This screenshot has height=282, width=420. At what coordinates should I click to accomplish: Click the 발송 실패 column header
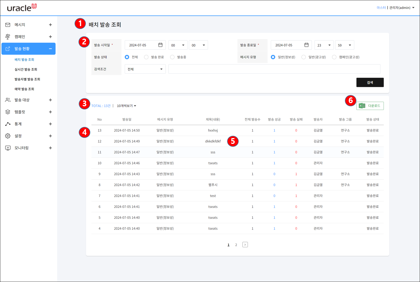pos(296,120)
